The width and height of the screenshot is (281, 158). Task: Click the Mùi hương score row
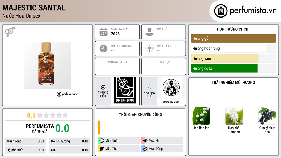pos(25,141)
